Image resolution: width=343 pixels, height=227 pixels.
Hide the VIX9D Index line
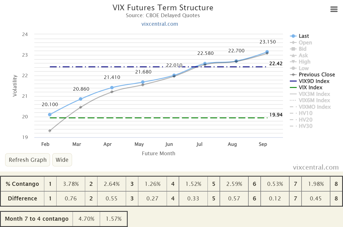pos(310,81)
